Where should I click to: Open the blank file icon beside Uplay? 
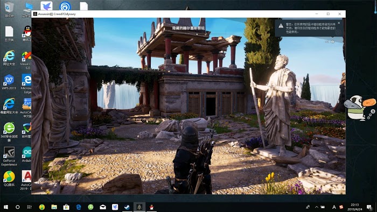pos(83,6)
